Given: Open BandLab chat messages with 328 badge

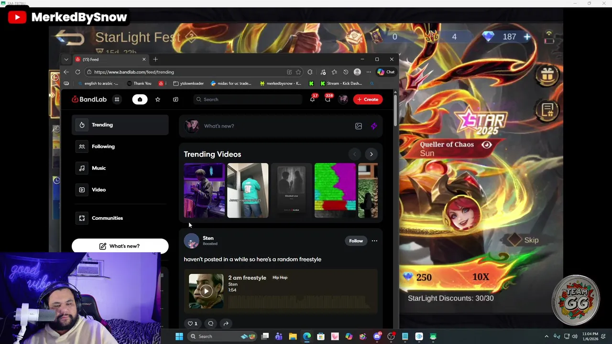Looking at the screenshot, I should pyautogui.click(x=328, y=98).
